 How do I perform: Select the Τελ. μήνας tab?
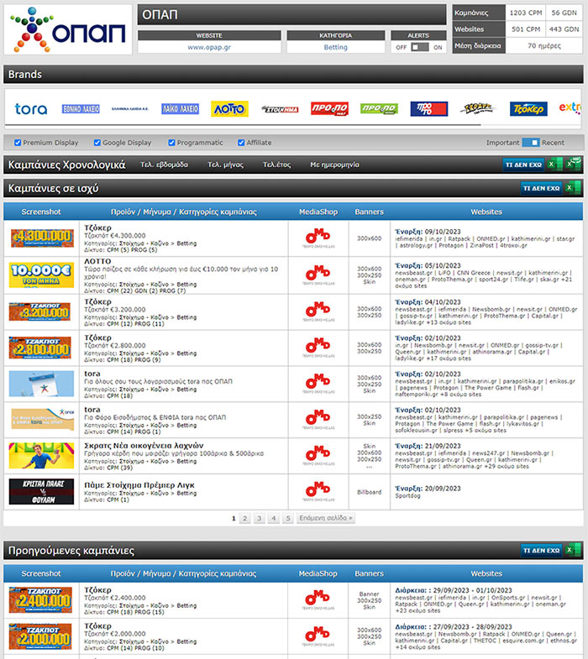tap(225, 165)
